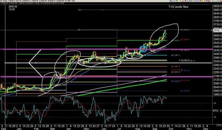Click the 2600.0 price axis label
Image resolution: width=222 pixels, height=130 pixels.
coord(217,36)
